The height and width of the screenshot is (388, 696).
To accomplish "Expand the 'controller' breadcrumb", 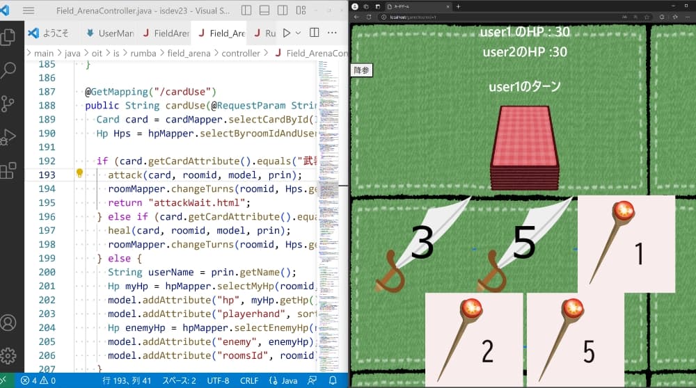I will 241,54.
